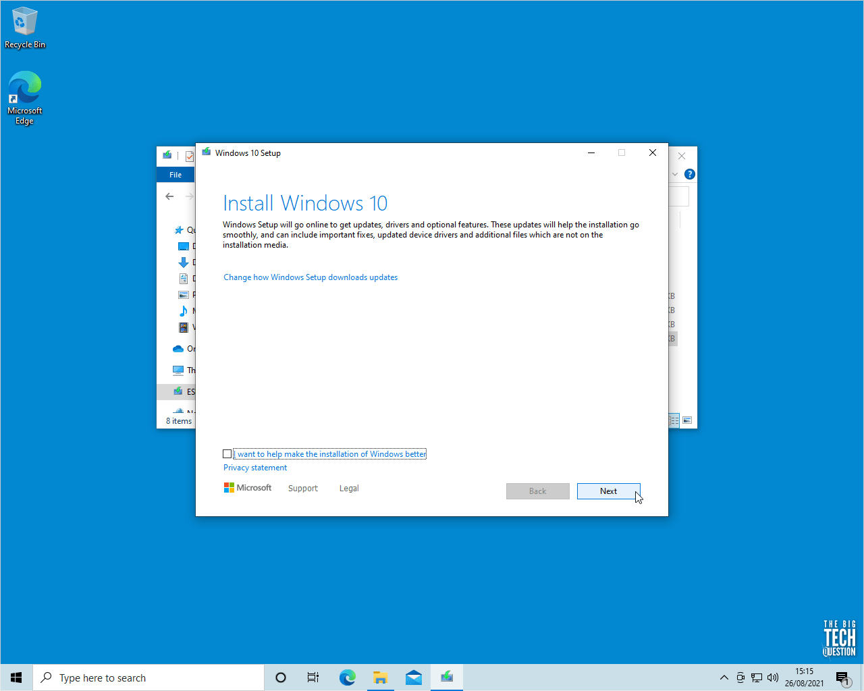Open Cortana from the taskbar
This screenshot has width=864, height=691.
(281, 678)
